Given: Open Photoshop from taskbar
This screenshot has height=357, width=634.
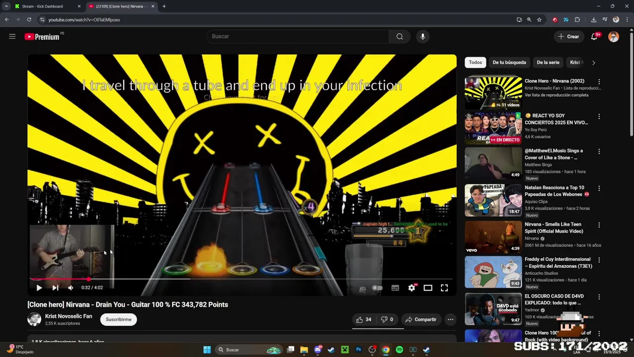Looking at the screenshot, I should (359, 350).
